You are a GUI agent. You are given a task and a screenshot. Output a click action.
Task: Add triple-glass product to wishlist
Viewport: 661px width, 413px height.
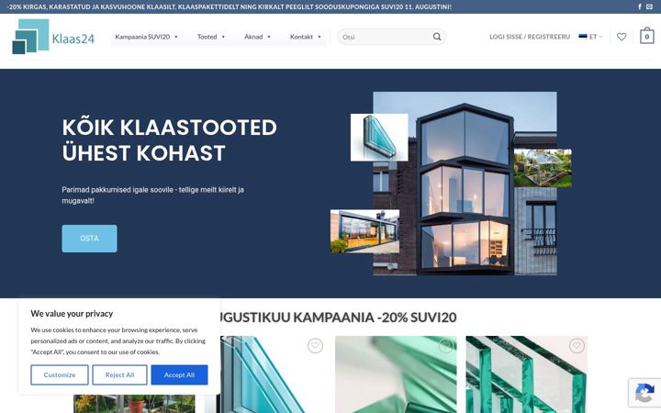click(315, 346)
